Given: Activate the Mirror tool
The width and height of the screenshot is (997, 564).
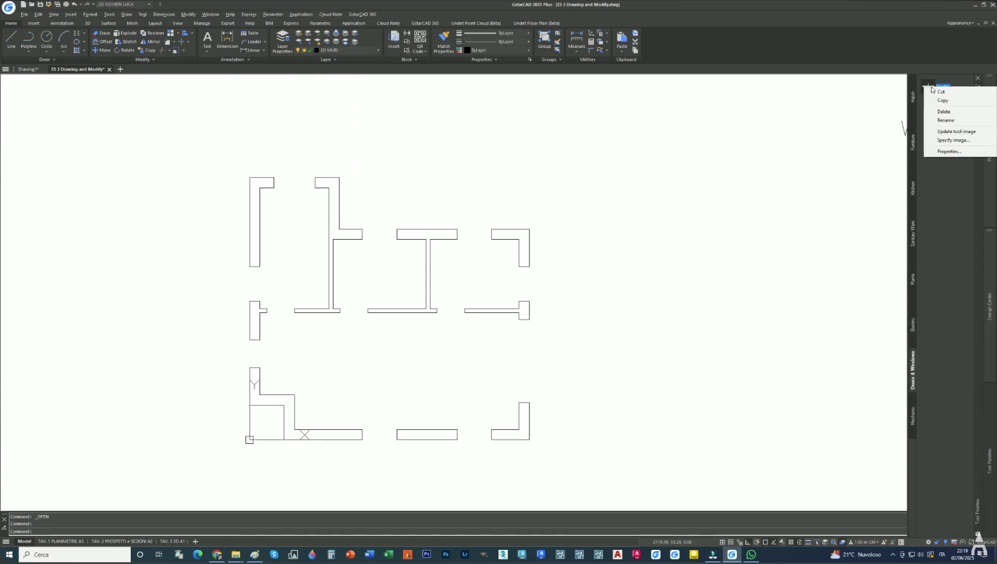Looking at the screenshot, I should (x=150, y=42).
